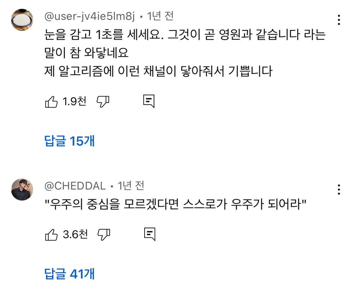This screenshot has height=295, width=361.
Task: Click the 1.9천 like count label
Action: click(x=74, y=101)
